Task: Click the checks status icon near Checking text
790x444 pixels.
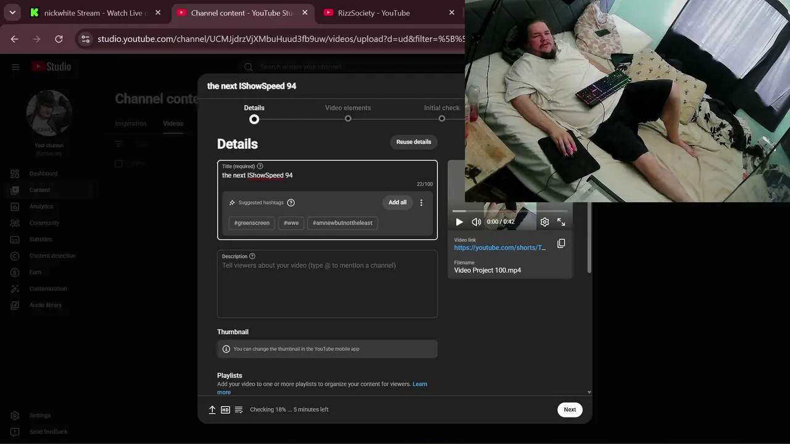Action: pyautogui.click(x=239, y=409)
